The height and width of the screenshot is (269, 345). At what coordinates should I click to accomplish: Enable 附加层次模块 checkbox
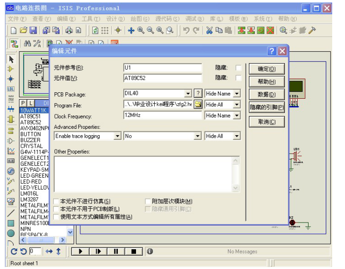point(148,201)
